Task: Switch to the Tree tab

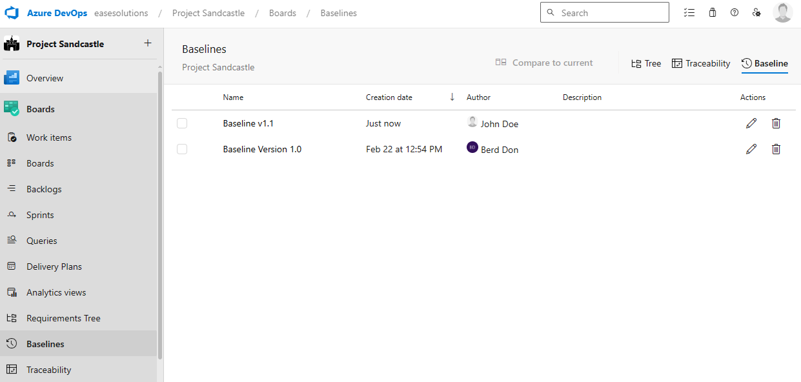Action: coord(646,63)
